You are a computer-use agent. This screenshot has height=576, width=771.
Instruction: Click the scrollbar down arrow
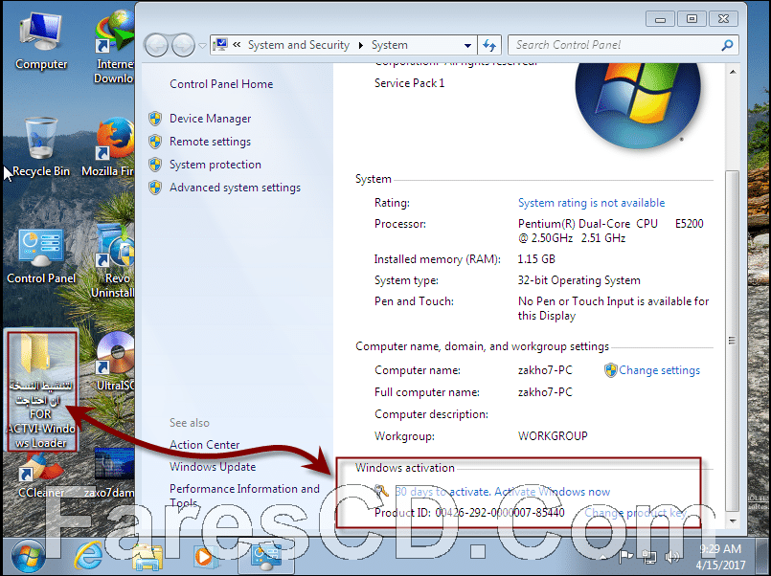click(733, 521)
